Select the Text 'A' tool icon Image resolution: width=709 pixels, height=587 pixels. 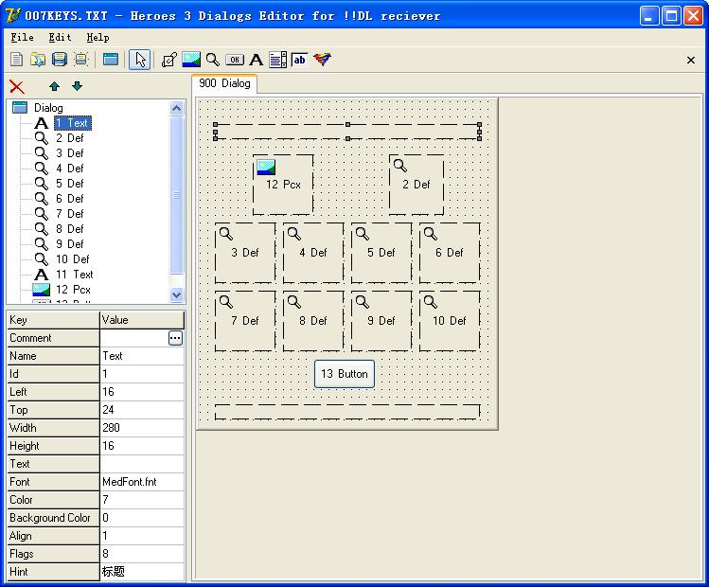coord(256,60)
